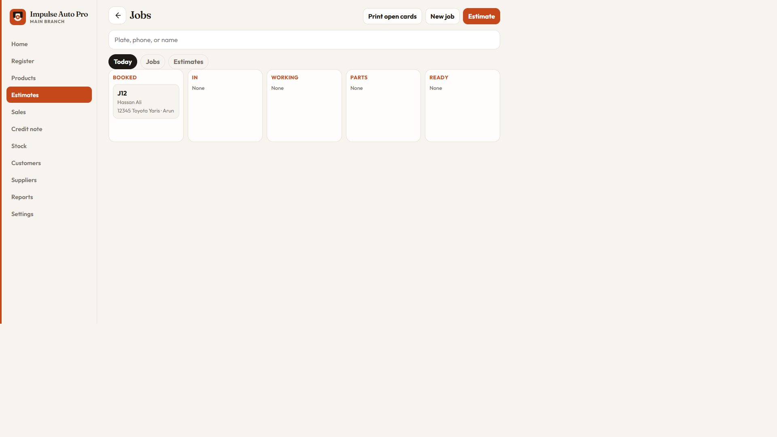
Task: Click the WORKING column header
Action: 284,77
